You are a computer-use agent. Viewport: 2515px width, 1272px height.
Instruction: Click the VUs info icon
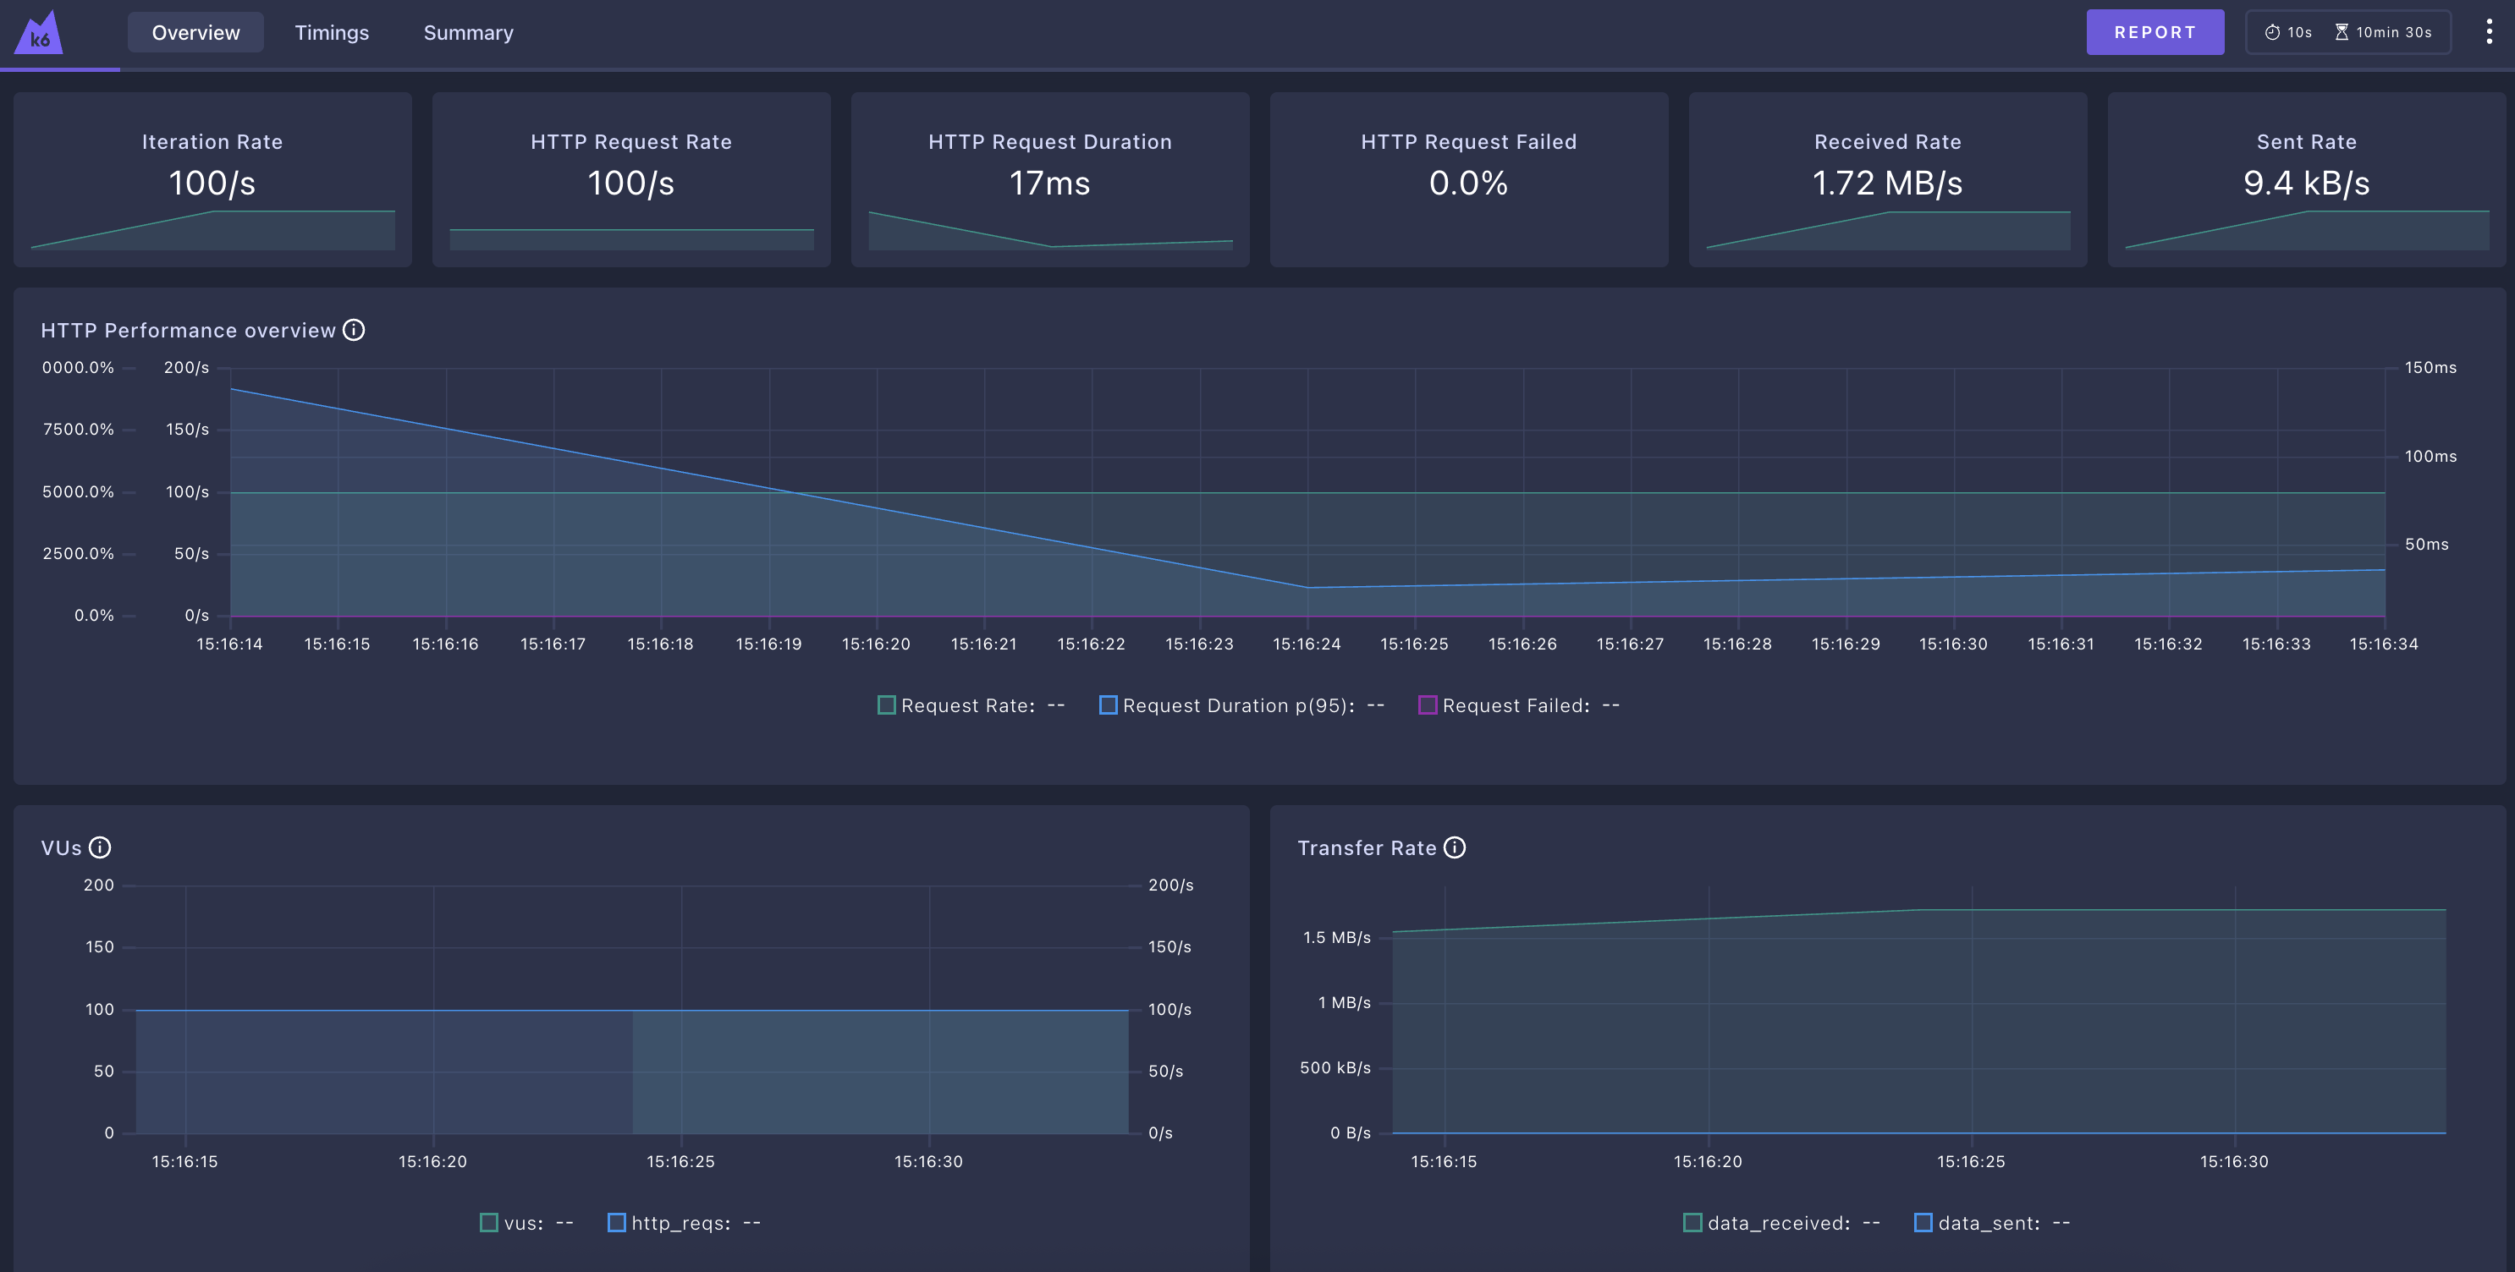point(100,847)
